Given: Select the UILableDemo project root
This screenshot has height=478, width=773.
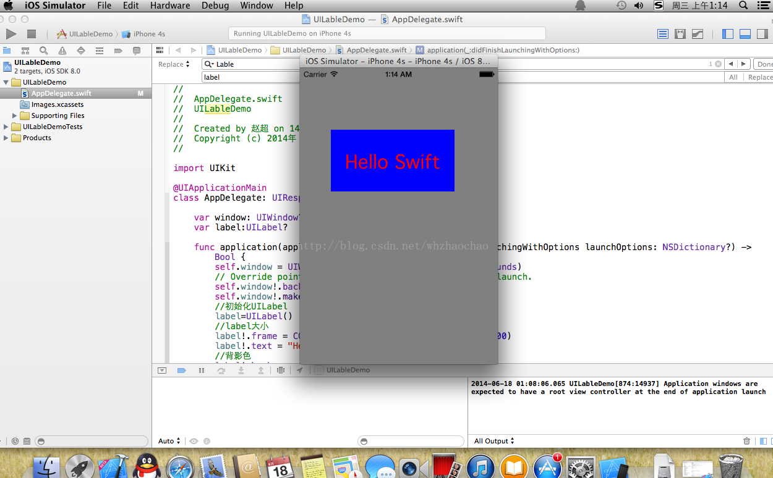Looking at the screenshot, I should (x=75, y=66).
